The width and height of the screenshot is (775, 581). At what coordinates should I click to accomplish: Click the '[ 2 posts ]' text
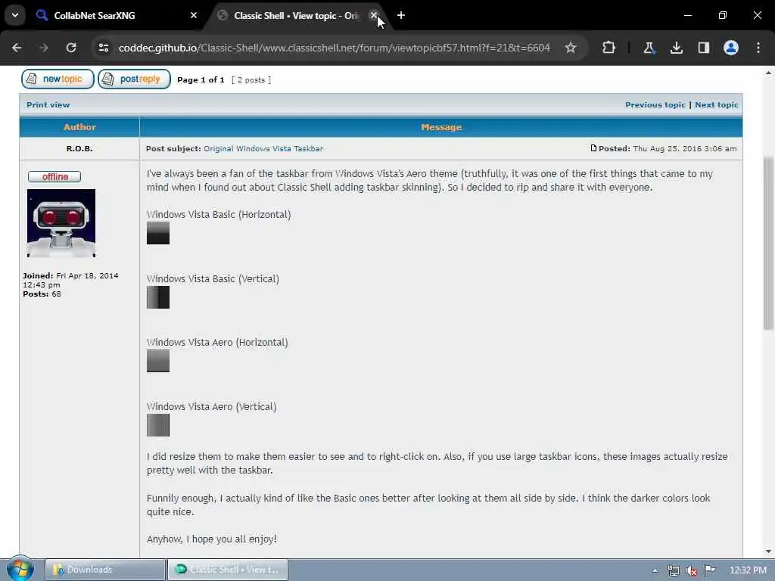click(251, 80)
